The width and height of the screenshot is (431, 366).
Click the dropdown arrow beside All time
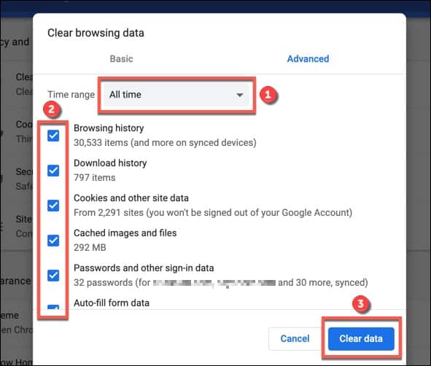240,95
